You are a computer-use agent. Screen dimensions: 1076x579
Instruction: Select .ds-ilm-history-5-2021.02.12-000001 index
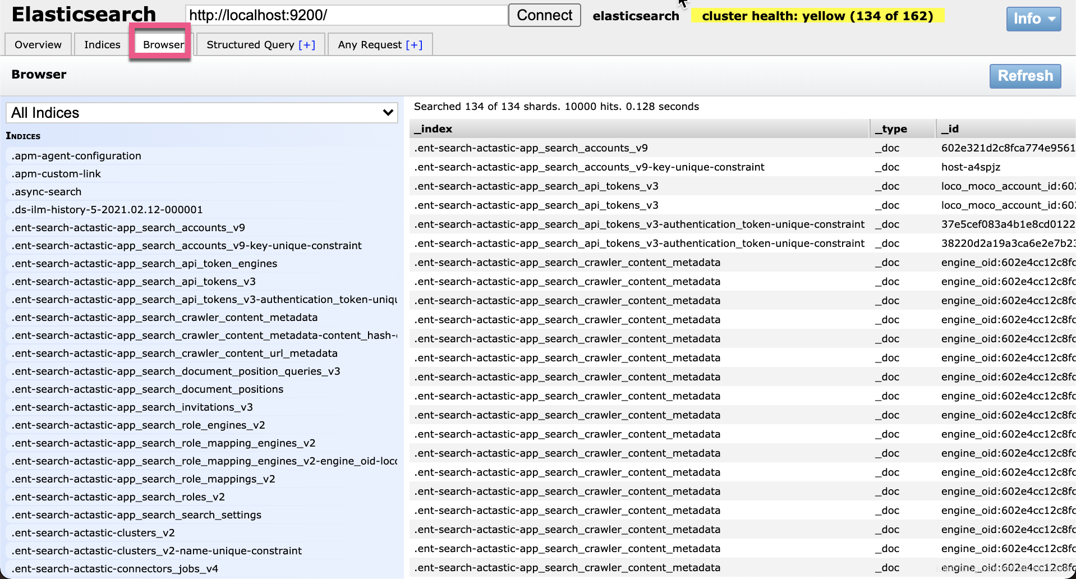tap(202, 210)
